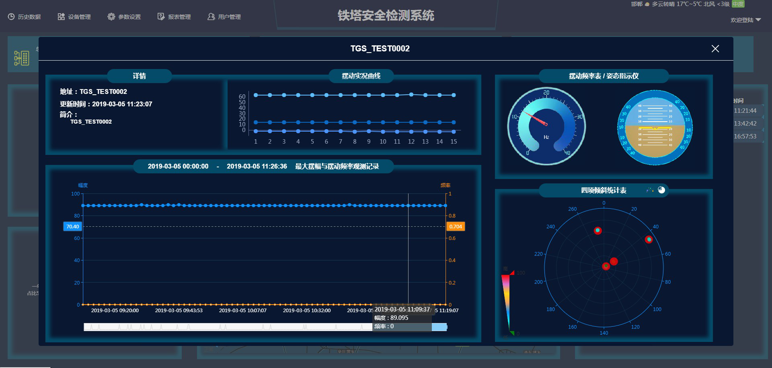
Task: Hide the 幅度 series via its legend
Action: coord(84,185)
